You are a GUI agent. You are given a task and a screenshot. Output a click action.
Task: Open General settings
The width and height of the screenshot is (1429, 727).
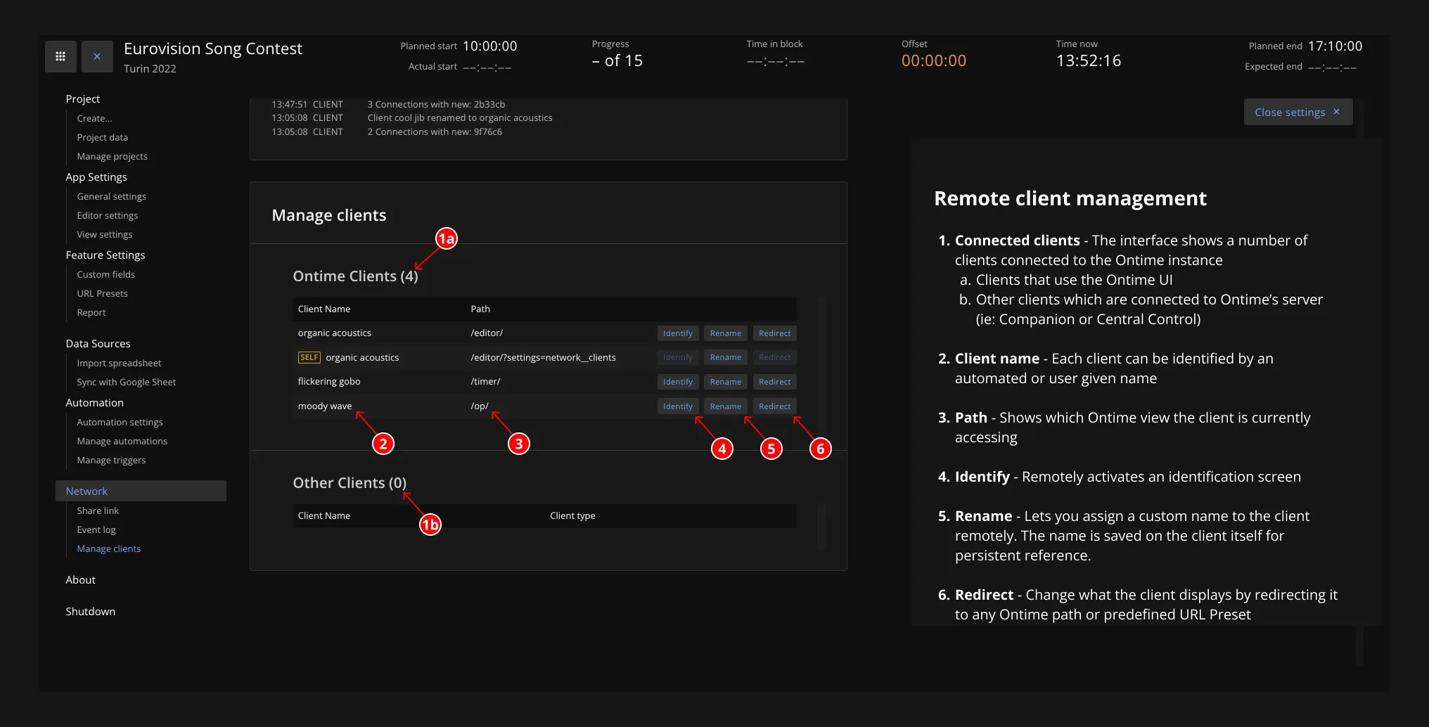click(111, 196)
